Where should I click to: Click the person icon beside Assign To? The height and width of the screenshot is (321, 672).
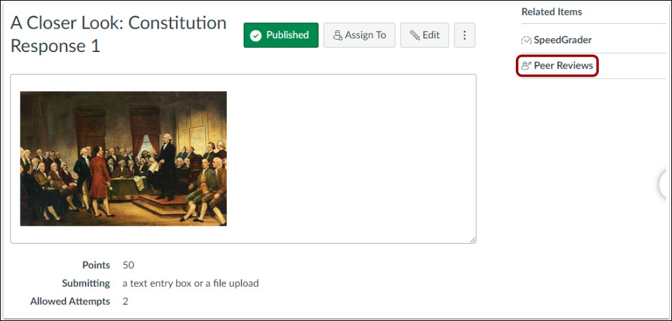pos(338,35)
